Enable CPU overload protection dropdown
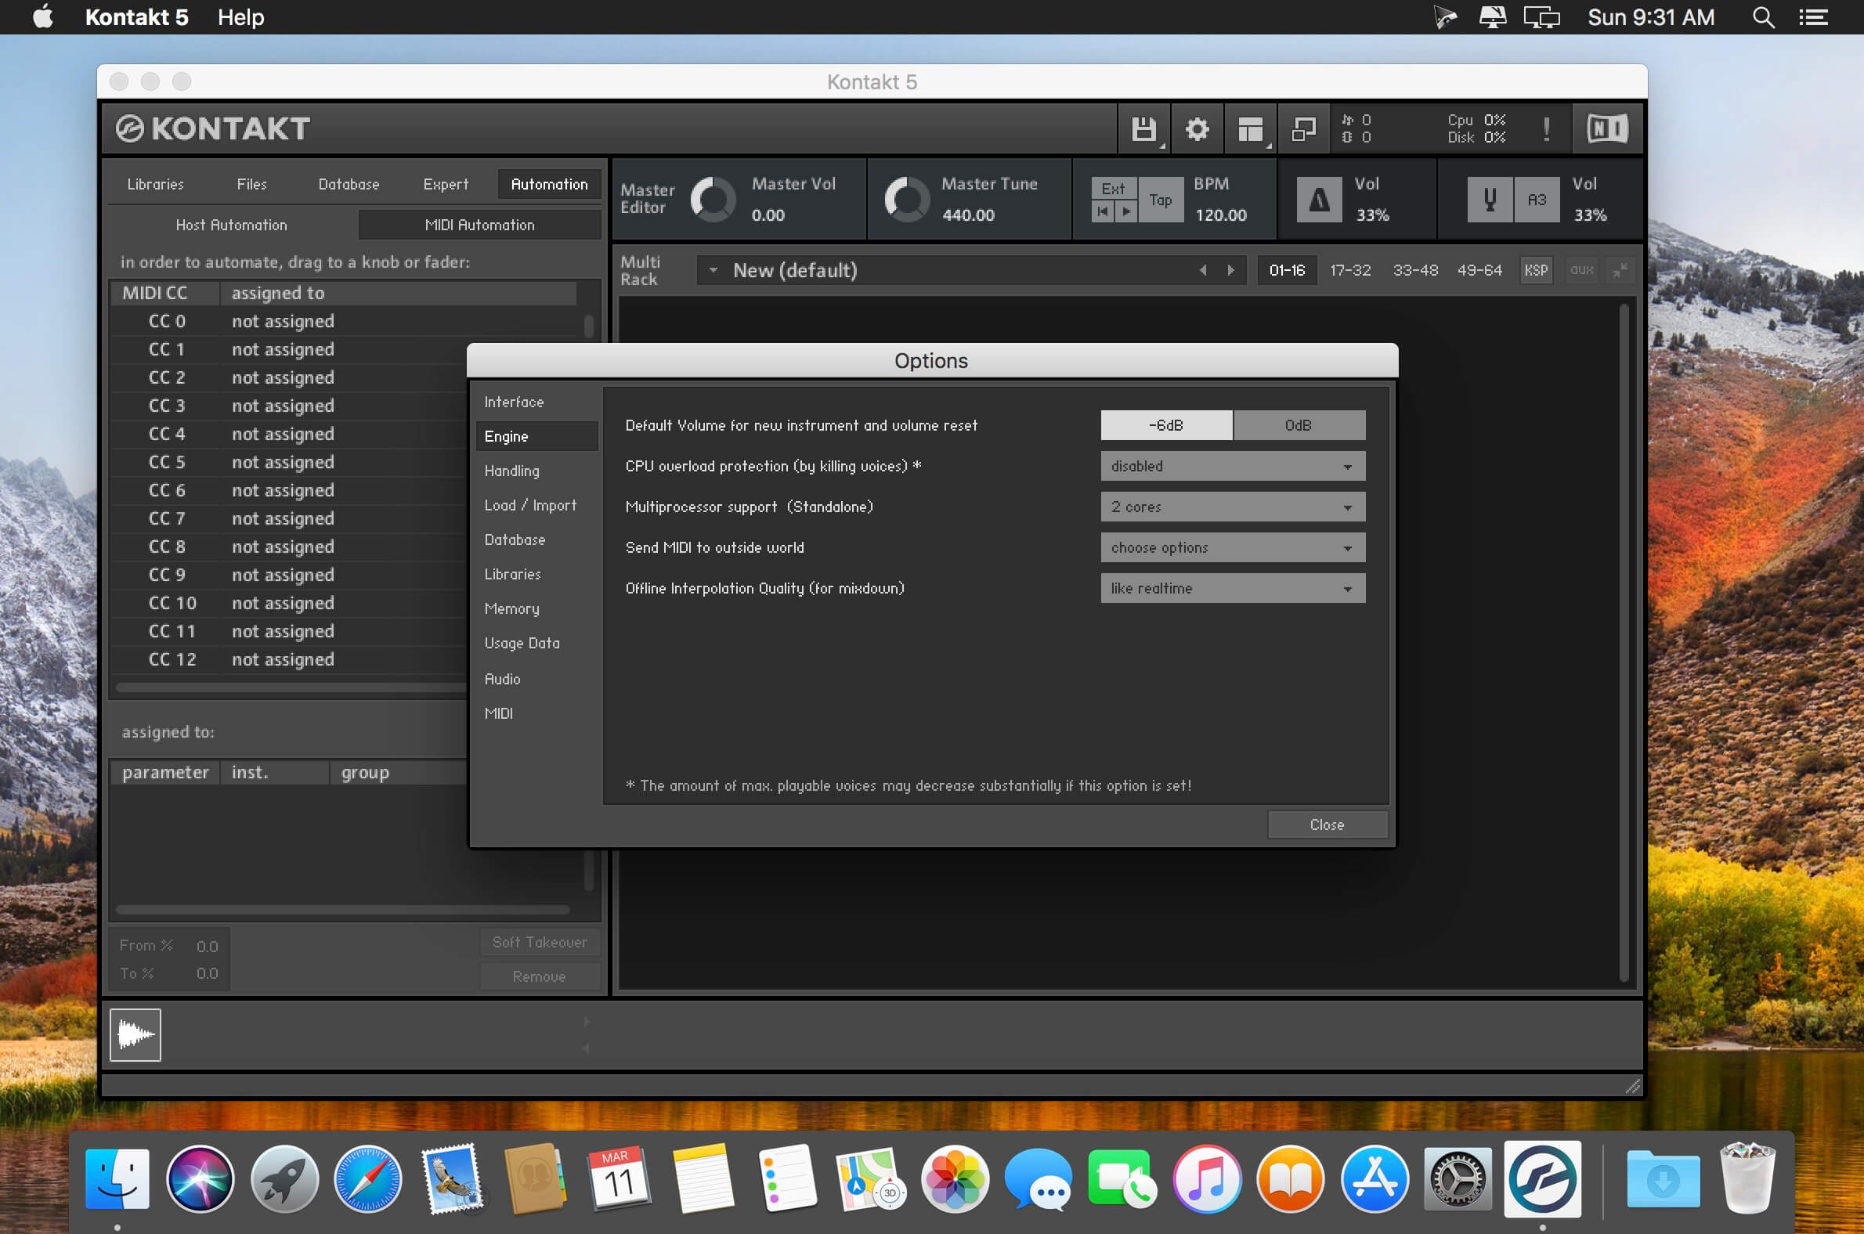Image resolution: width=1864 pixels, height=1234 pixels. 1230,466
